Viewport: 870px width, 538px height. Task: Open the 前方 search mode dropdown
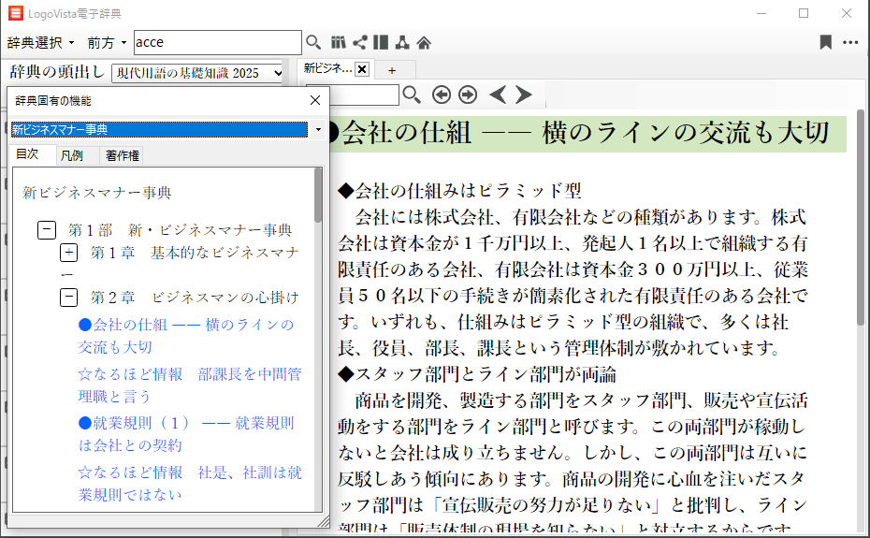click(107, 43)
